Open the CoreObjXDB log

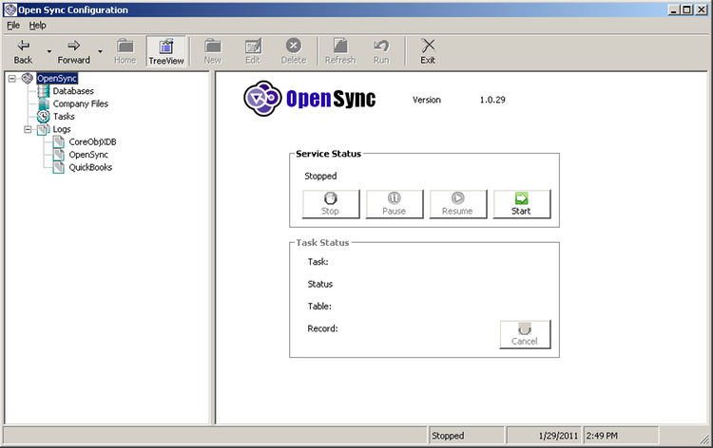pyautogui.click(x=93, y=142)
